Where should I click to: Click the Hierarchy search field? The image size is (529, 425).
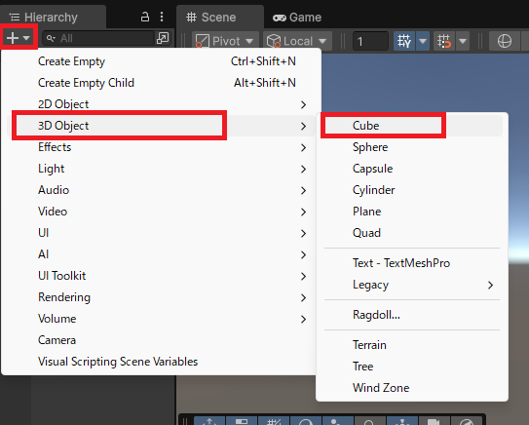[98, 38]
